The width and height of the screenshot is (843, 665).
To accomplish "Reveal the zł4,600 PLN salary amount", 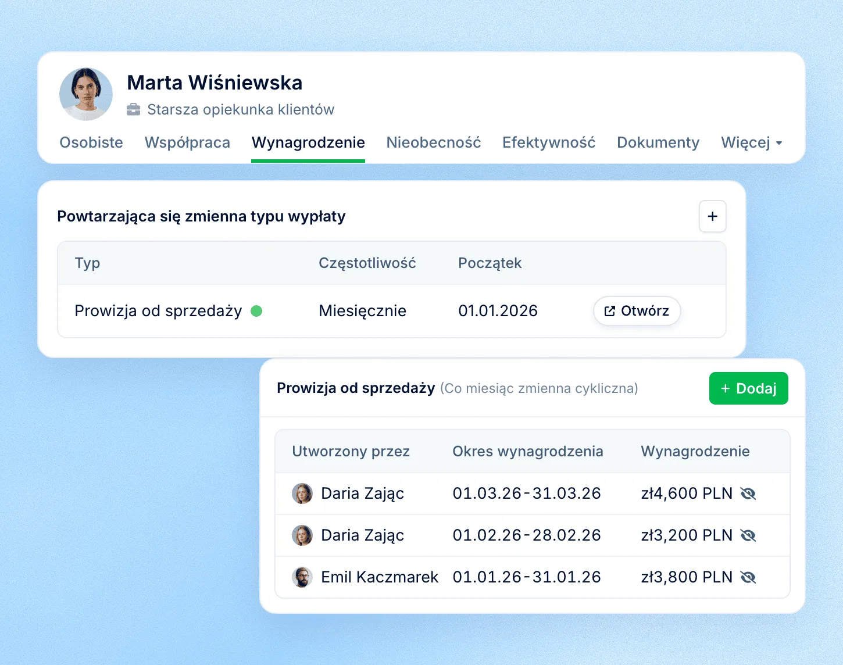I will tap(748, 494).
